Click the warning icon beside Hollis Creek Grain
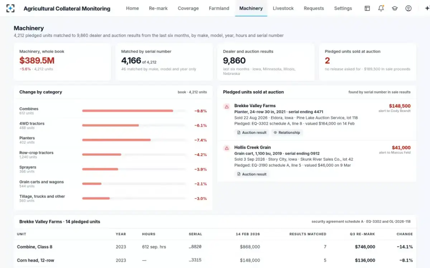 (x=226, y=148)
